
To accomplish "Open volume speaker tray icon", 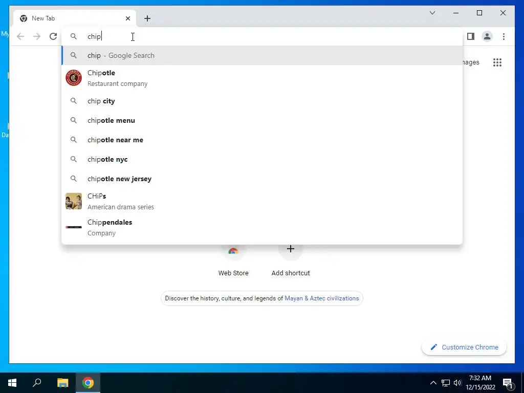I will pos(457,383).
